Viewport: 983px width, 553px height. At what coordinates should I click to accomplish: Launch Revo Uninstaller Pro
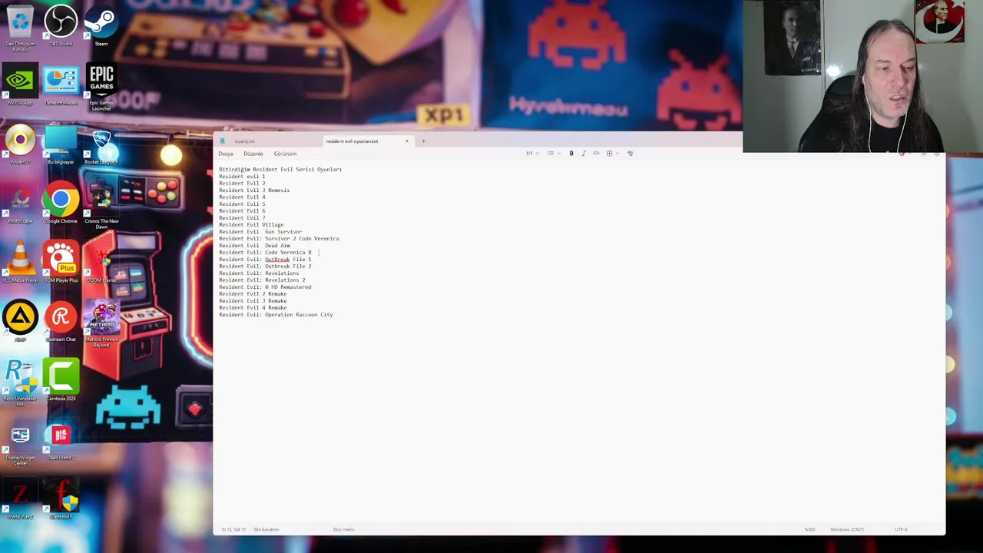coord(20,382)
